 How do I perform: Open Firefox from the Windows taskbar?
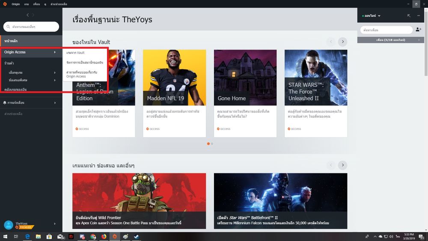click(104, 236)
